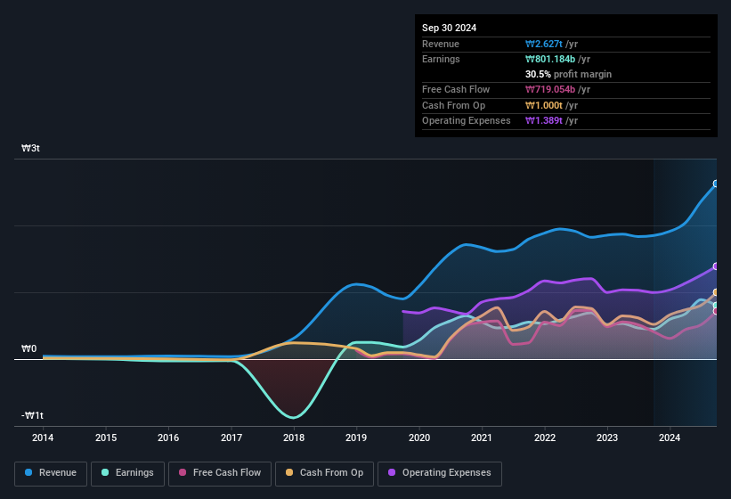Toggle the Free Cash Flow legend button
Screen dimensions: 731x499
pyautogui.click(x=220, y=473)
